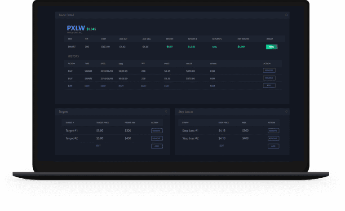The image size is (345, 211).
Task: Click the $300 risk for Stop Loss #1
Action: (245, 131)
